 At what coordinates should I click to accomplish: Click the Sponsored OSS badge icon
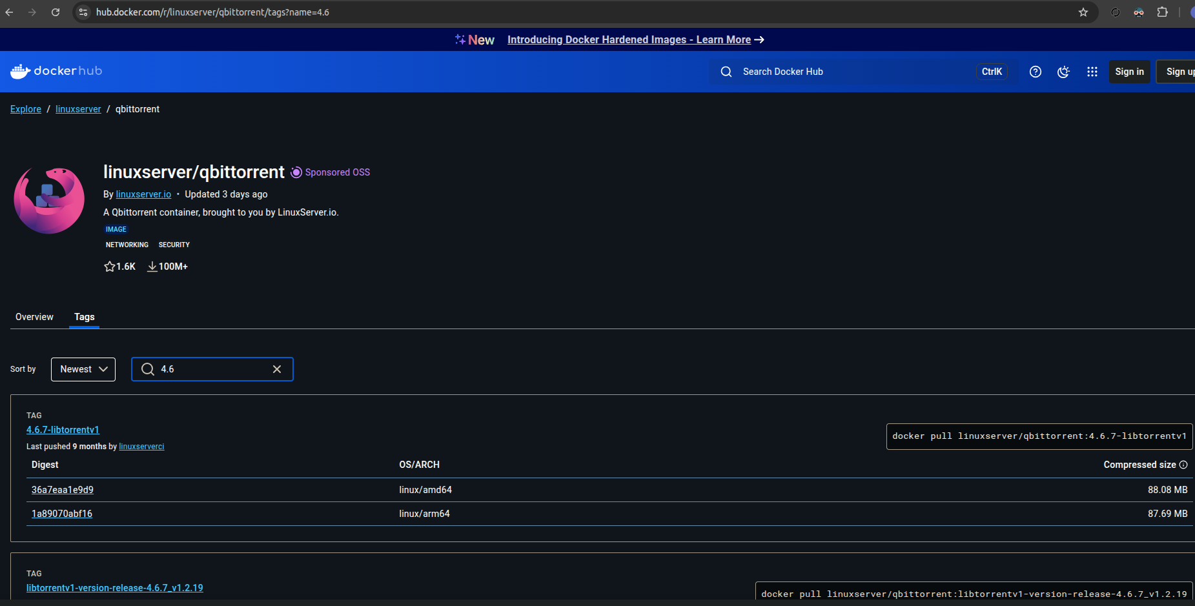296,172
